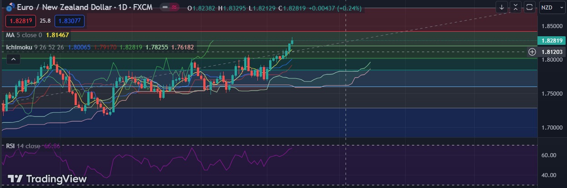Image resolution: width=567 pixels, height=188 pixels.
Task: Select the RSI 14 close indicator legend
Action: click(x=23, y=146)
